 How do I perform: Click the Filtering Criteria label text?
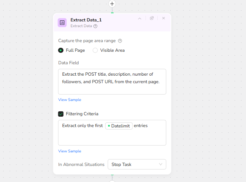point(82,114)
